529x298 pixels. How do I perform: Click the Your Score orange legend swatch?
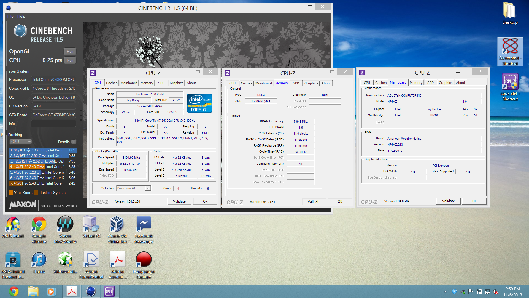11,193
